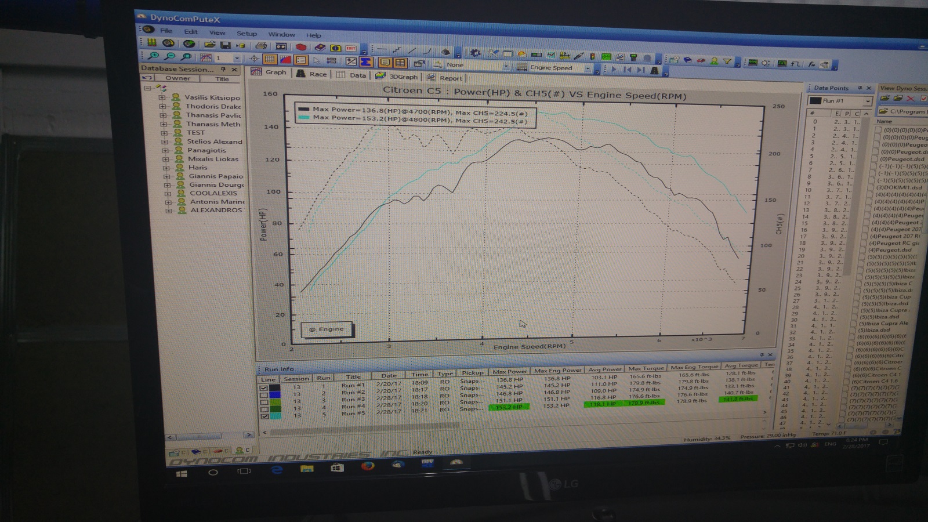The width and height of the screenshot is (928, 522).
Task: Click the wrench tools toolbar icon
Action: (x=494, y=53)
